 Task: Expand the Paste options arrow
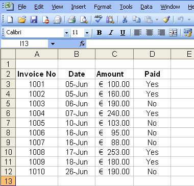157,20
